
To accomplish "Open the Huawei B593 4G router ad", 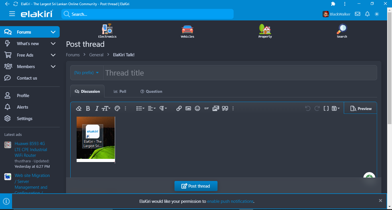I will pos(31,149).
